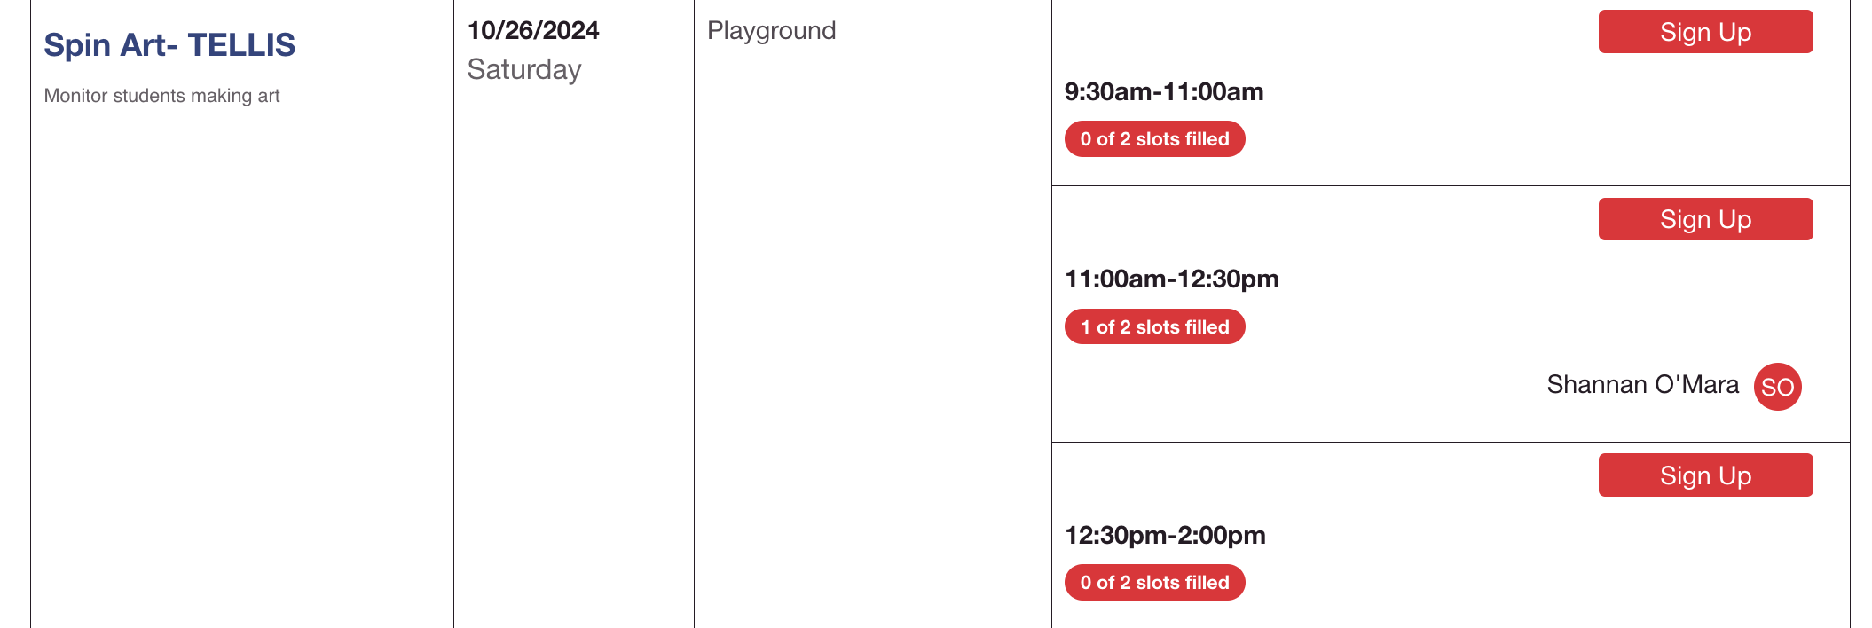Select the 9:30am-11:00am time label

[x=1164, y=91]
